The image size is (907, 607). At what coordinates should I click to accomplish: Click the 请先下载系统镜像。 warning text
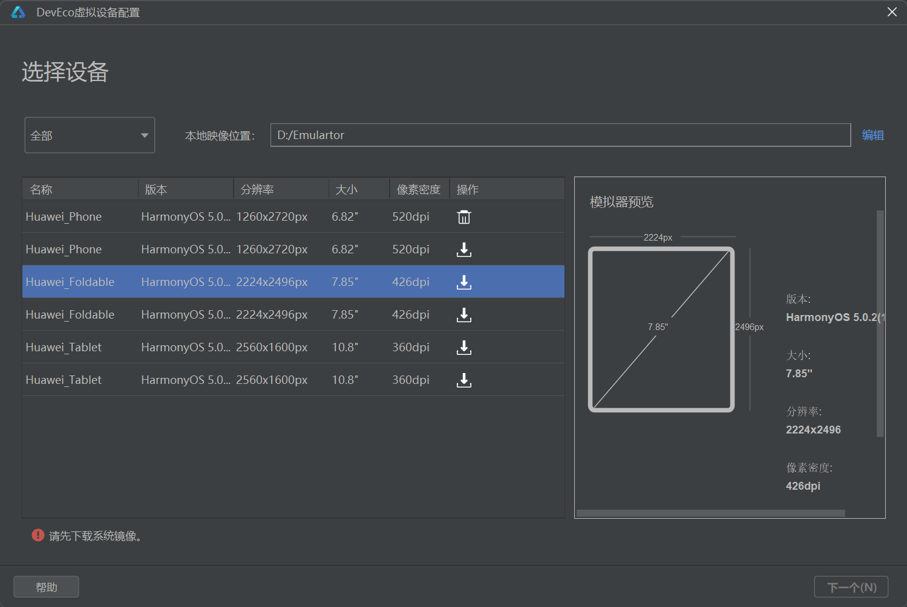[x=97, y=536]
